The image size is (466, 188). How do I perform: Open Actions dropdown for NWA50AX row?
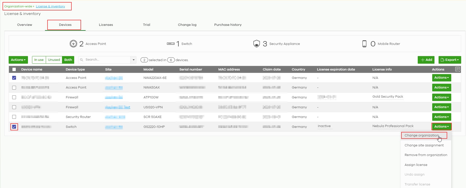coord(441,88)
